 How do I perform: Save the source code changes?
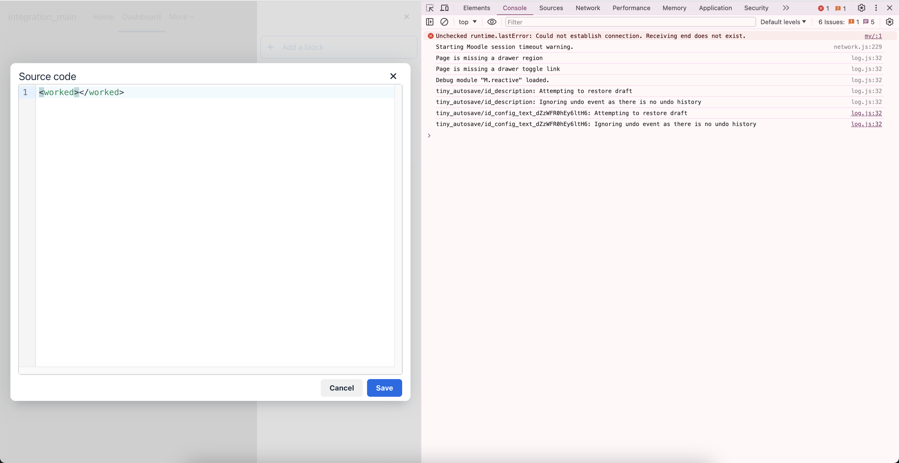[384, 388]
